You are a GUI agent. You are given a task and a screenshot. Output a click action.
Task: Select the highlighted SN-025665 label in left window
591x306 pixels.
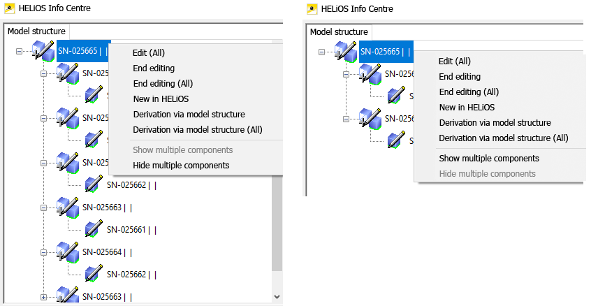click(x=83, y=51)
